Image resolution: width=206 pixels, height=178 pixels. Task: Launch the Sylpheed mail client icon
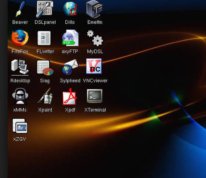pyautogui.click(x=70, y=67)
